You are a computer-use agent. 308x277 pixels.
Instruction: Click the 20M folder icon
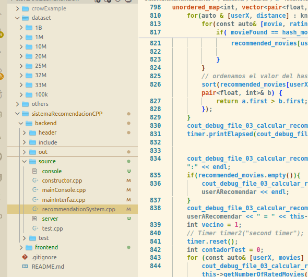(x=29, y=56)
